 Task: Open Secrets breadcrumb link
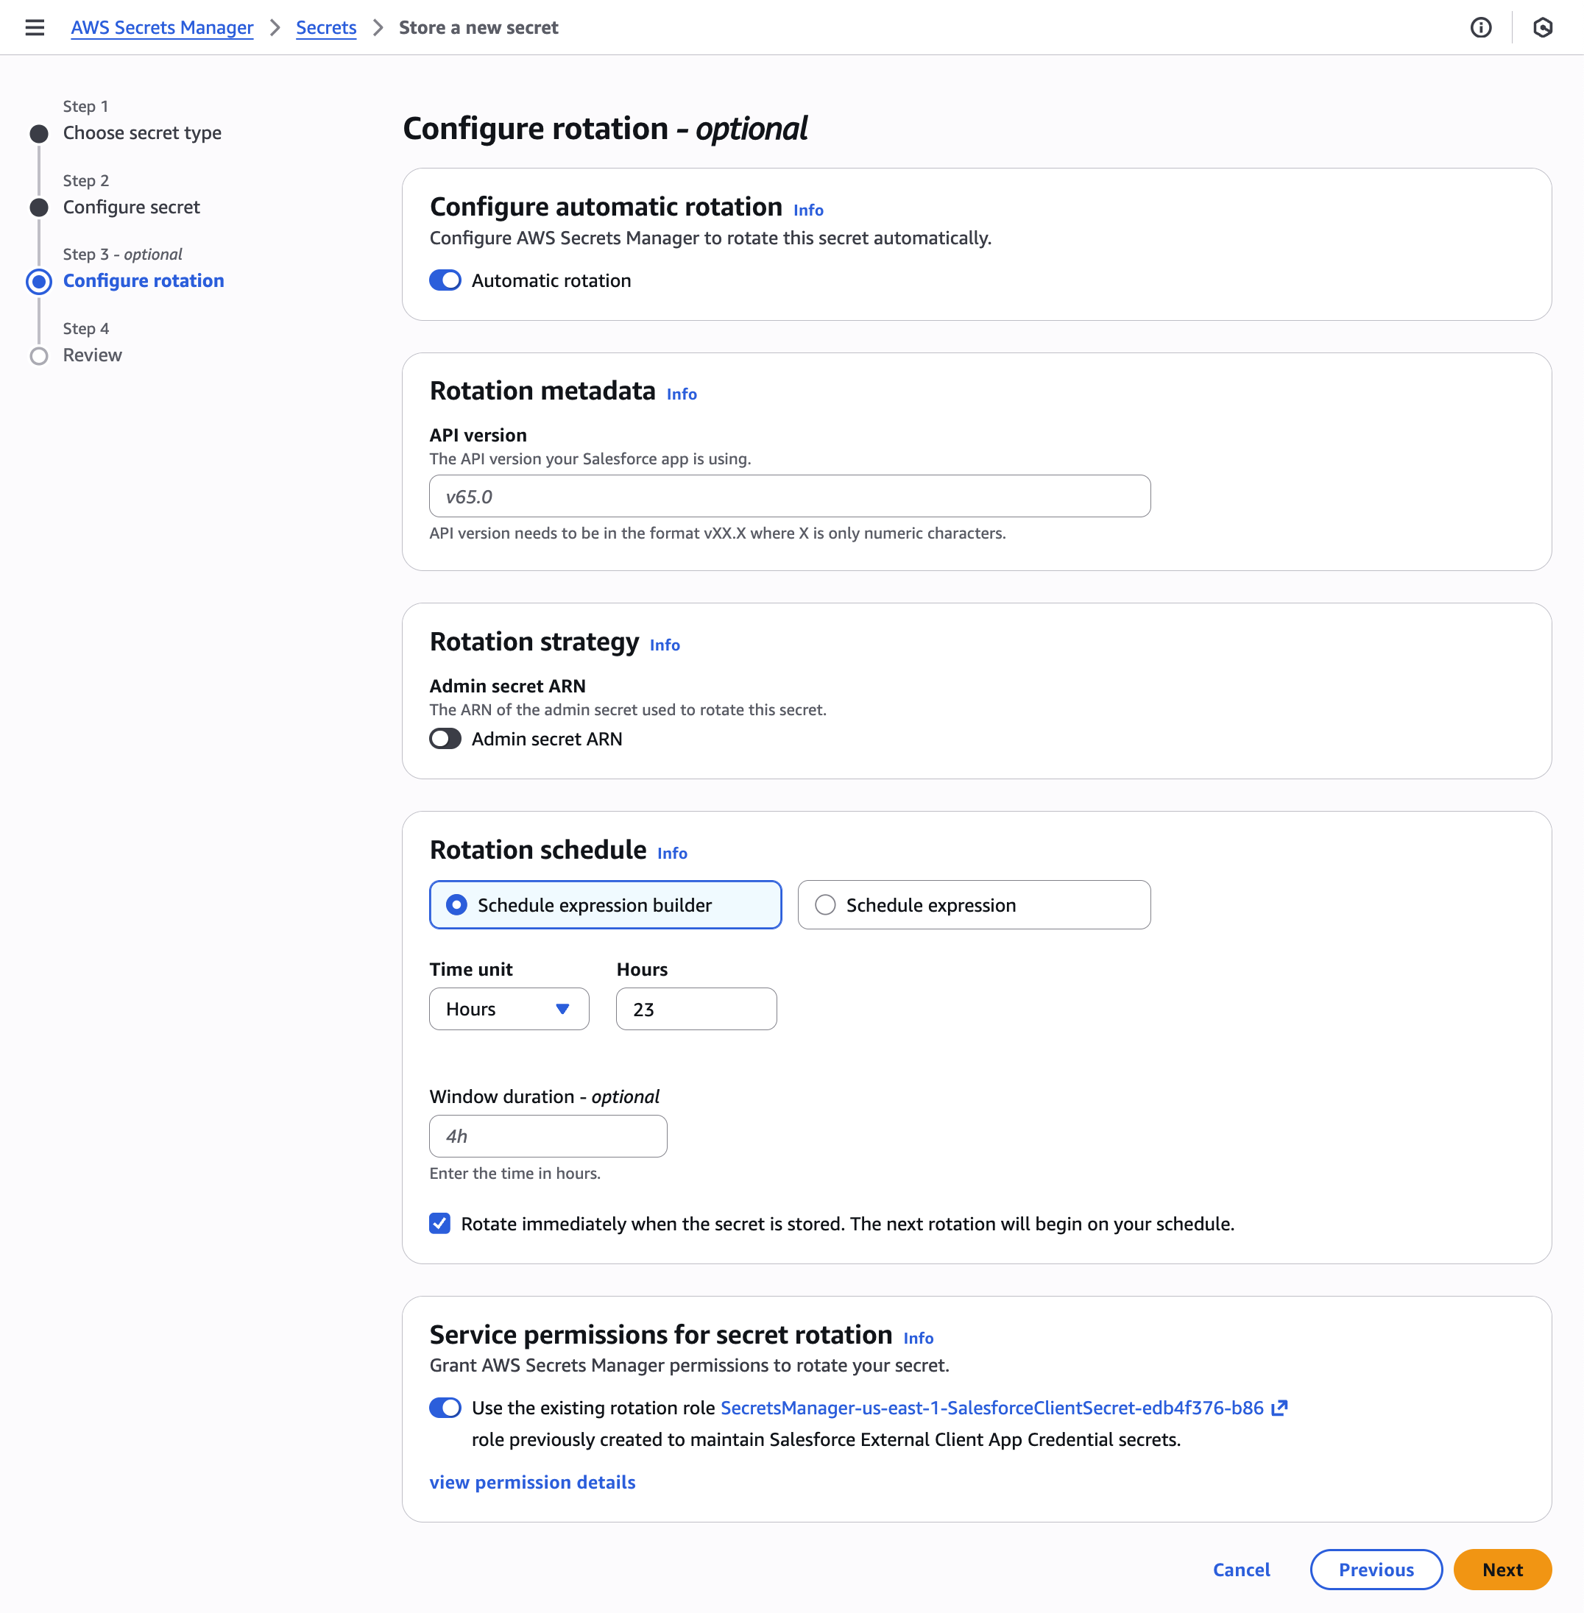coord(325,27)
